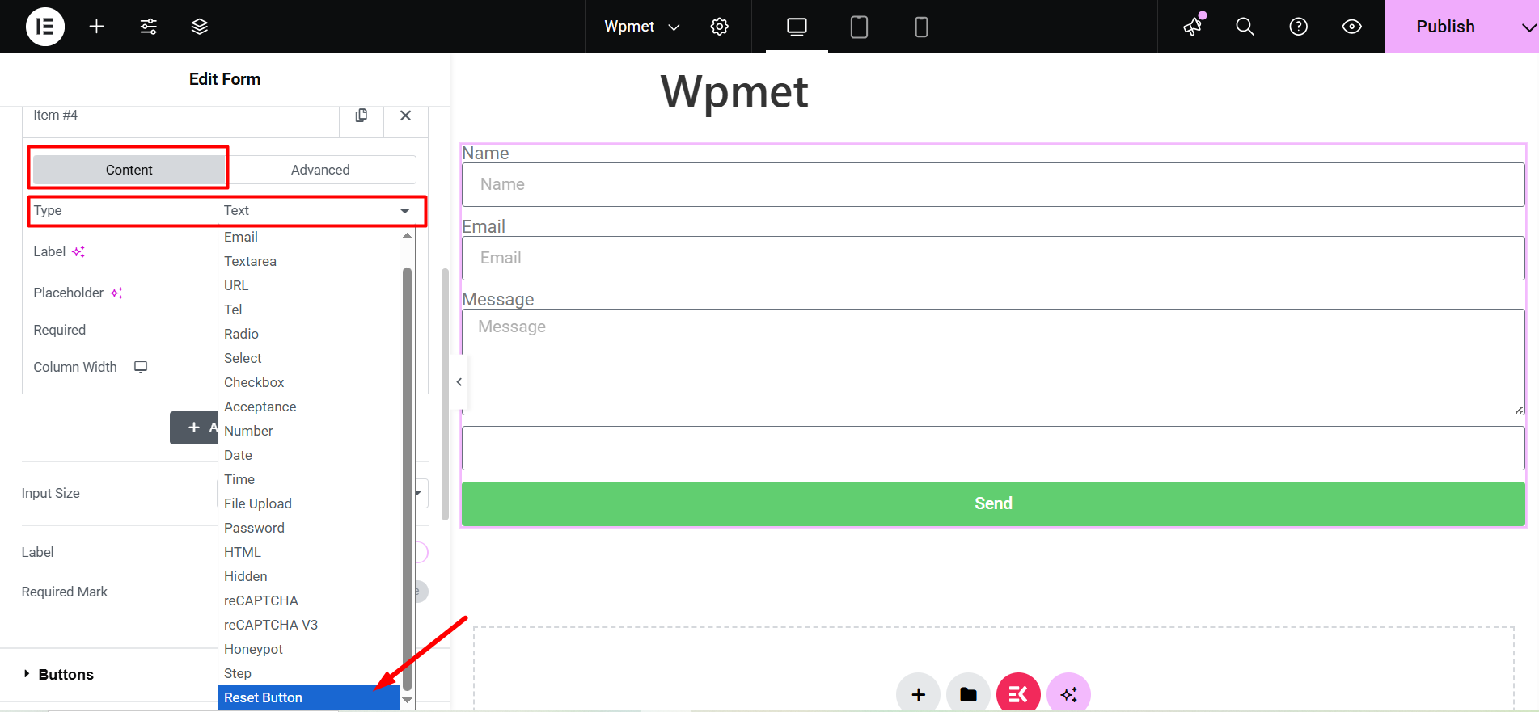Screen dimensions: 1539x712
Task: Open the Help question mark icon
Action: (1299, 27)
